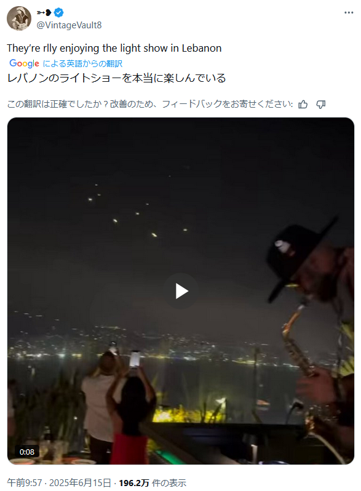Click the blue verified badge
Screen dimensions: 361x491
click(59, 12)
